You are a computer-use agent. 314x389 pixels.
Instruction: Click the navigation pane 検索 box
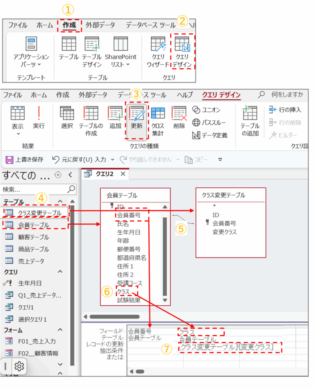[x=34, y=189]
